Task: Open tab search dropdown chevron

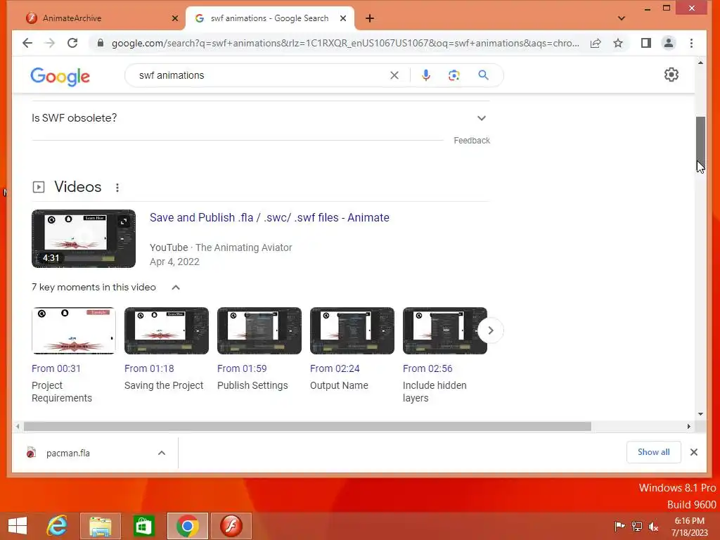Action: coord(622,18)
